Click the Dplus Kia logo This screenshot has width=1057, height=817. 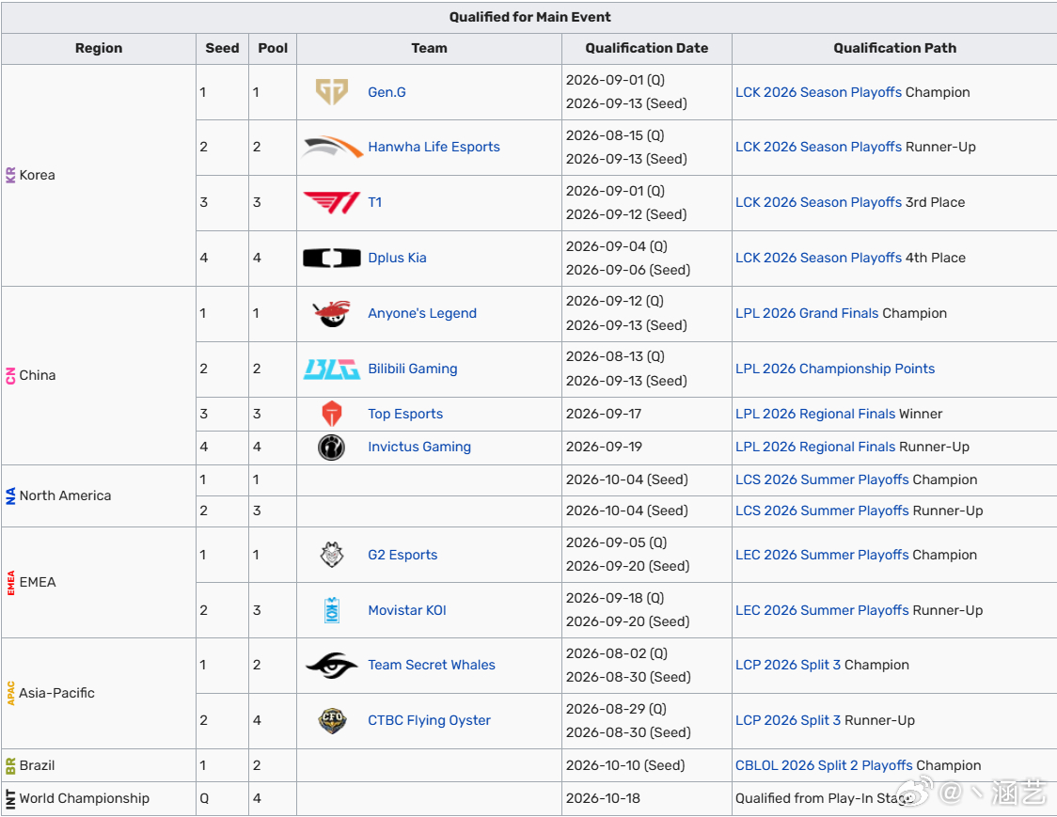pos(332,258)
